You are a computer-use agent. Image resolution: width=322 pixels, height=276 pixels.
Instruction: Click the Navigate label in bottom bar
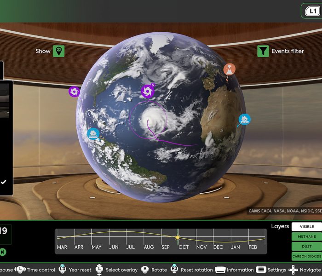click(x=310, y=270)
